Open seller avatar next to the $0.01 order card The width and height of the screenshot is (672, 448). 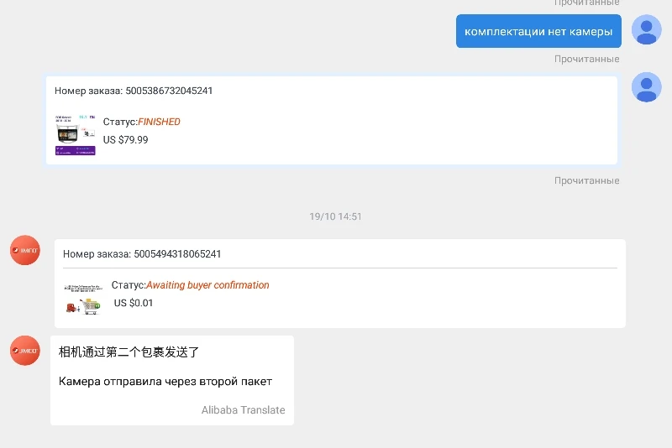click(x=24, y=251)
